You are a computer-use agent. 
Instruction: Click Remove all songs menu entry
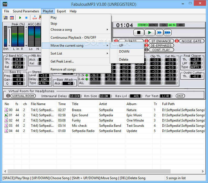coord(76,69)
